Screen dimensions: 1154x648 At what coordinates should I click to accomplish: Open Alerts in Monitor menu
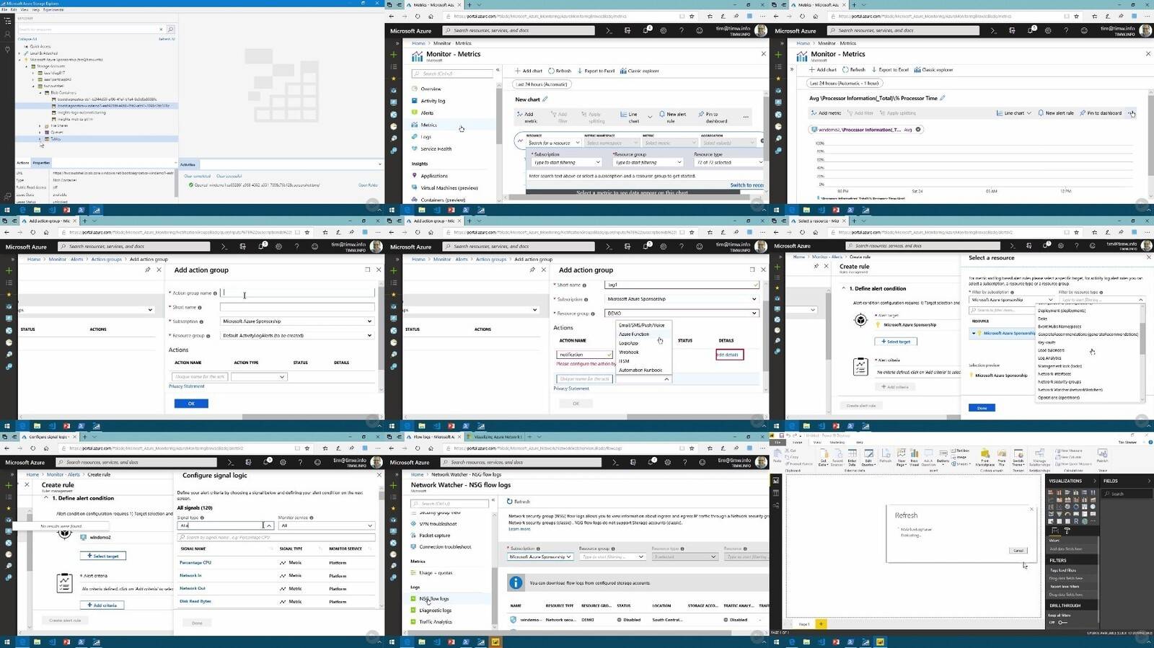427,112
